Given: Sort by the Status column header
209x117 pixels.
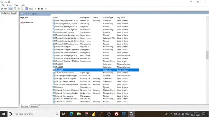Looking at the screenshot, I should 96,17.
